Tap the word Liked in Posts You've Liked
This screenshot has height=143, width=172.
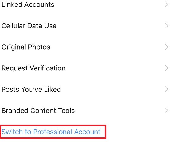point(53,89)
